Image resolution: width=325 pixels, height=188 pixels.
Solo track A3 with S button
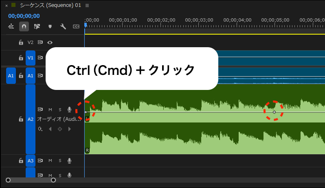tap(60, 160)
